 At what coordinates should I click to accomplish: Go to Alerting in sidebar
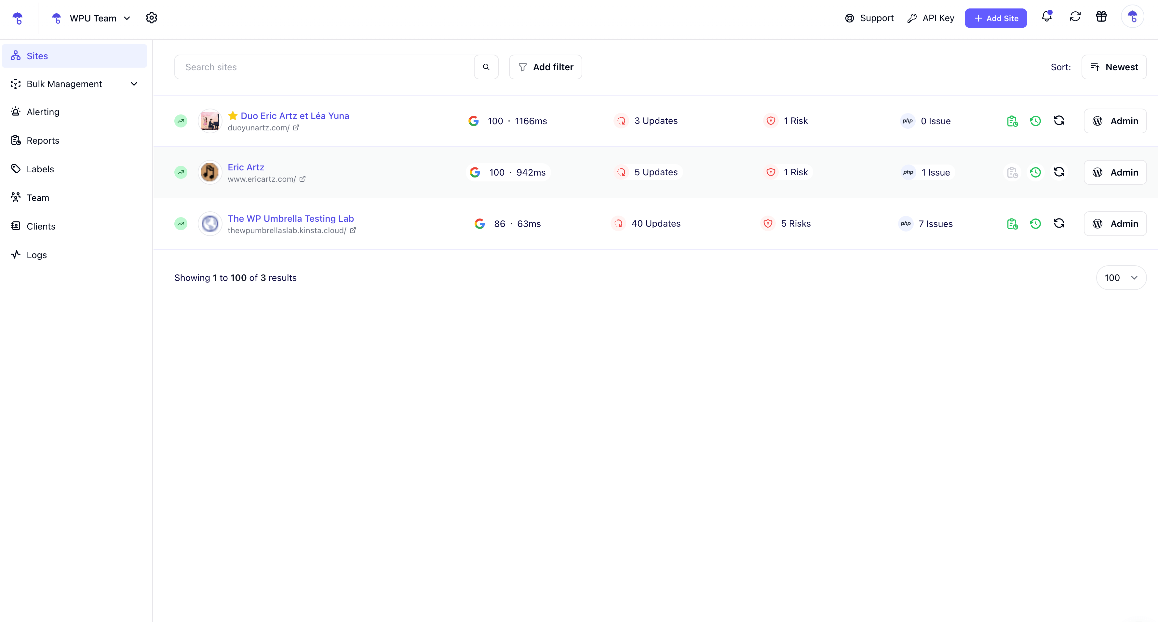coord(43,112)
